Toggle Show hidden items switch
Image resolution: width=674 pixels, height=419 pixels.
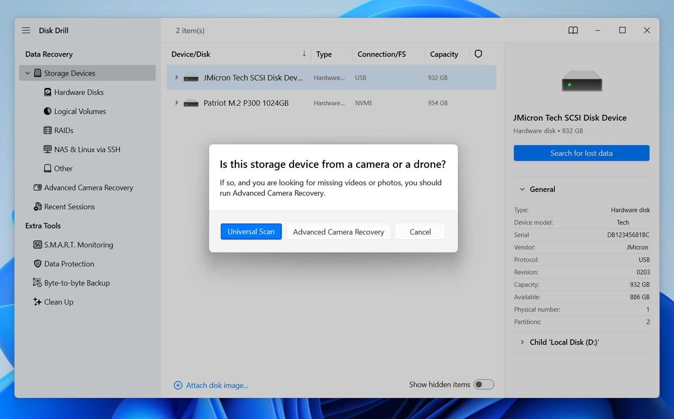(484, 385)
